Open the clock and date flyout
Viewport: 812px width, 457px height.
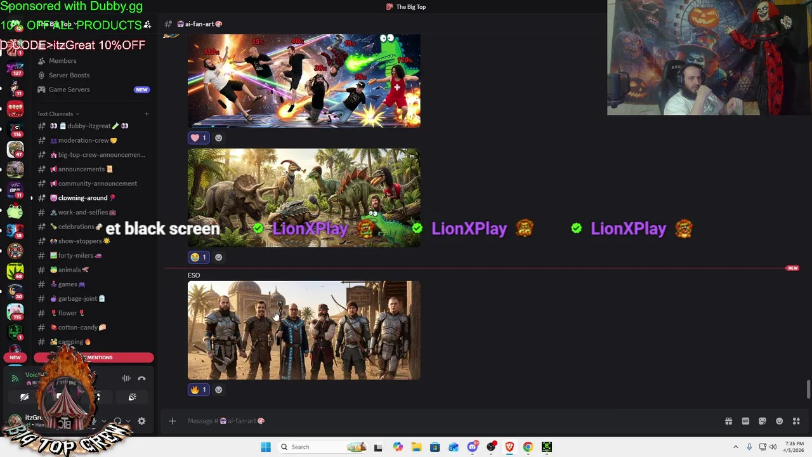tap(794, 447)
